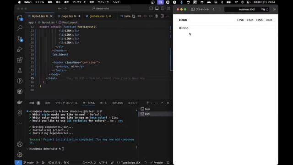Click the demo-site command center search

100,8
